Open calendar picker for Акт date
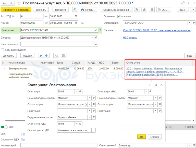Viewport: 196px width, 148px height. (x=76, y=16)
